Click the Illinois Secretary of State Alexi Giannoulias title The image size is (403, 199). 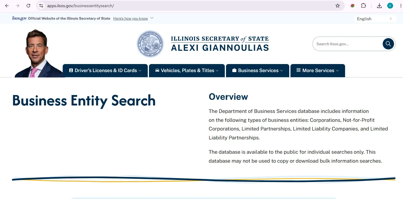tap(220, 43)
